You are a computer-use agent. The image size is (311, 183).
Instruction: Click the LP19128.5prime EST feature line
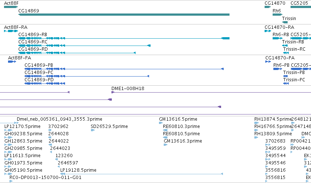pyautogui.click(x=141, y=174)
